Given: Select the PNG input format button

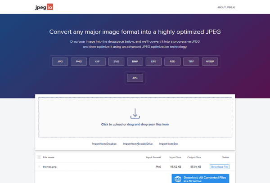Looking at the screenshot, I should click(79, 62).
